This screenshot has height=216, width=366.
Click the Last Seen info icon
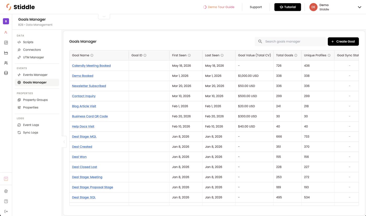point(222,55)
